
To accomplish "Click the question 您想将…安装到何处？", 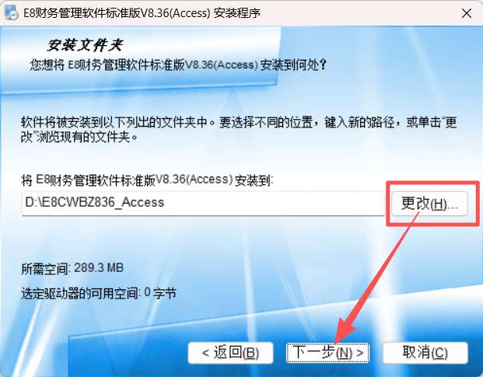I will (x=178, y=65).
